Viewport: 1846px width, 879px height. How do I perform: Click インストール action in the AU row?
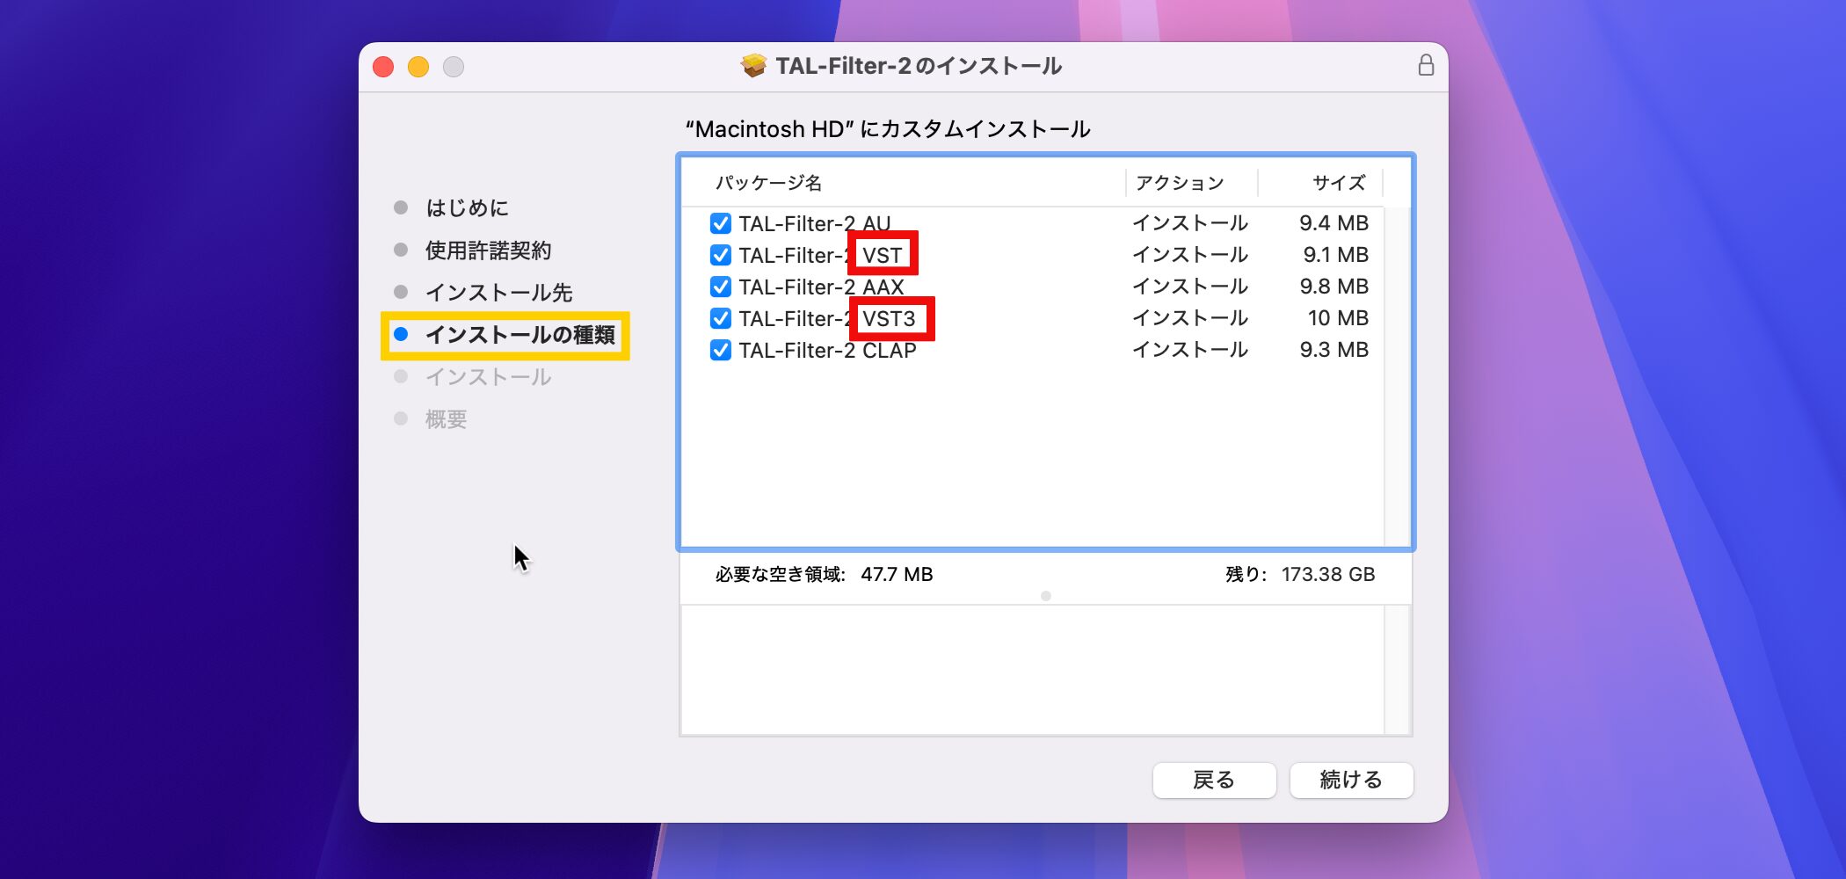click(x=1189, y=223)
